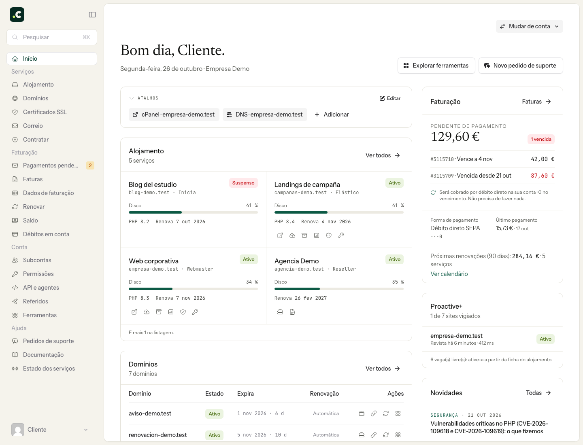Open Certificados SSL sidebar item

52,112
